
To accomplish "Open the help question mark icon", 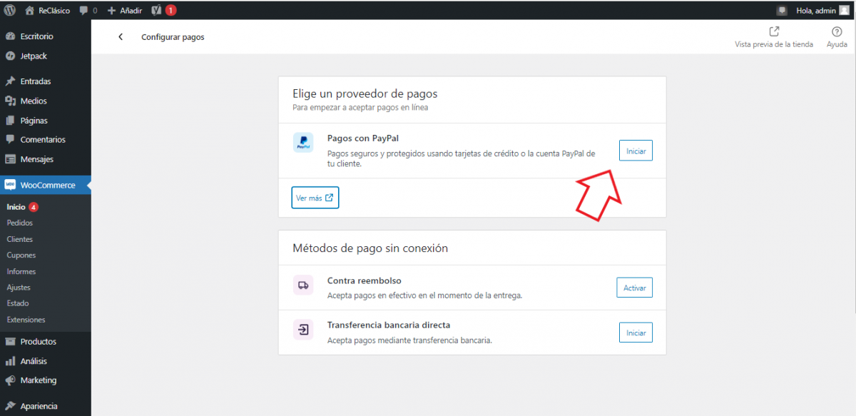I will [x=837, y=31].
